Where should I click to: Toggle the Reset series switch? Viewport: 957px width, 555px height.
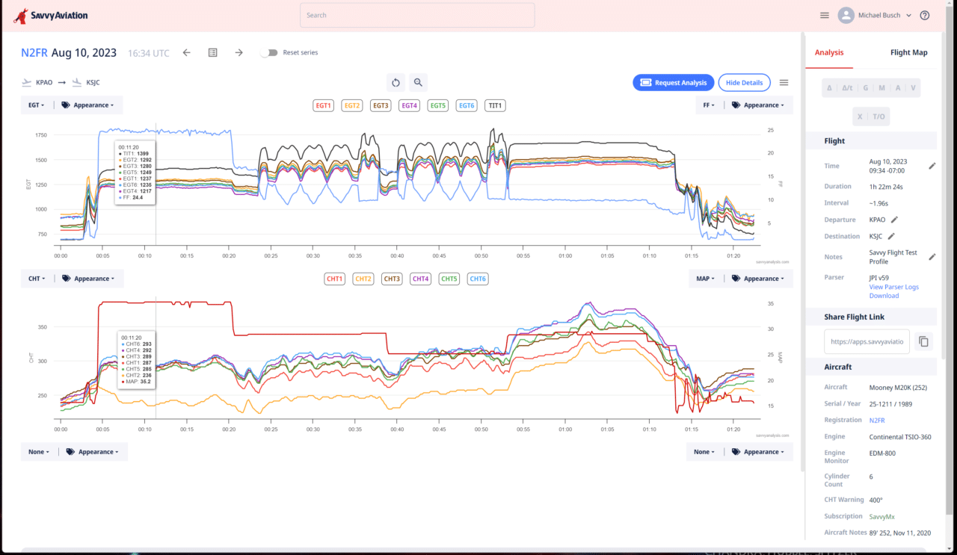pyautogui.click(x=269, y=53)
